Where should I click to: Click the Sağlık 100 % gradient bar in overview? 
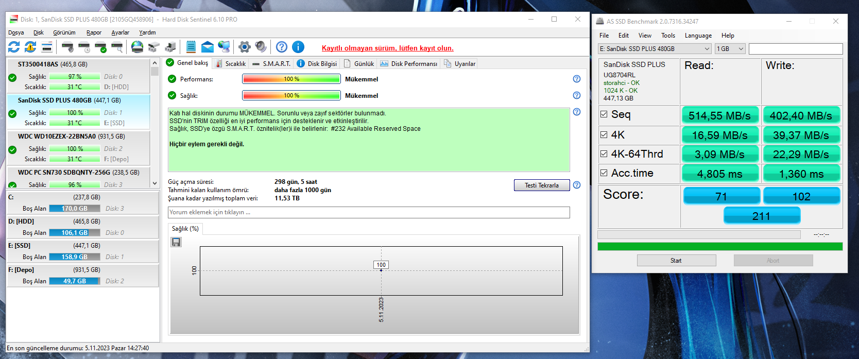point(291,95)
